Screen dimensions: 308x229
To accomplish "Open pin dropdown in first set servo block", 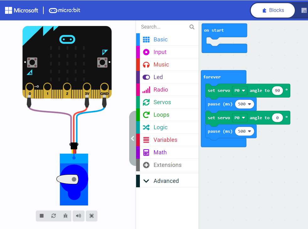I will pyautogui.click(x=239, y=91).
